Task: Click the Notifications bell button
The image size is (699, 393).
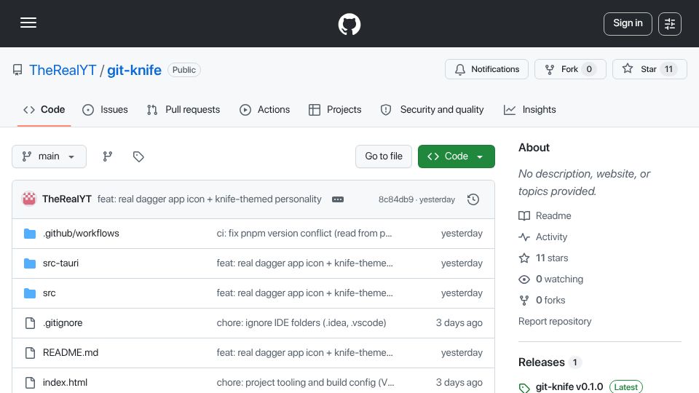Action: pyautogui.click(x=486, y=69)
